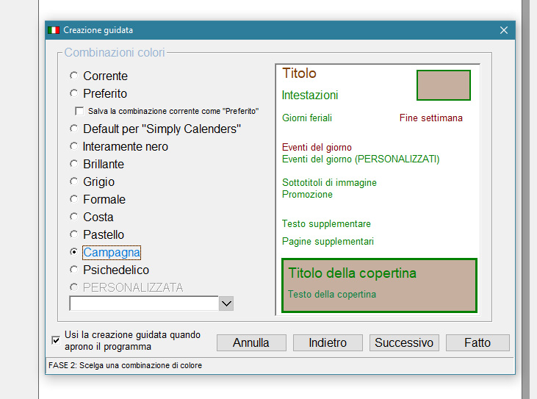Choose the Formale color combination
This screenshot has width=537, height=399.
tap(73, 199)
